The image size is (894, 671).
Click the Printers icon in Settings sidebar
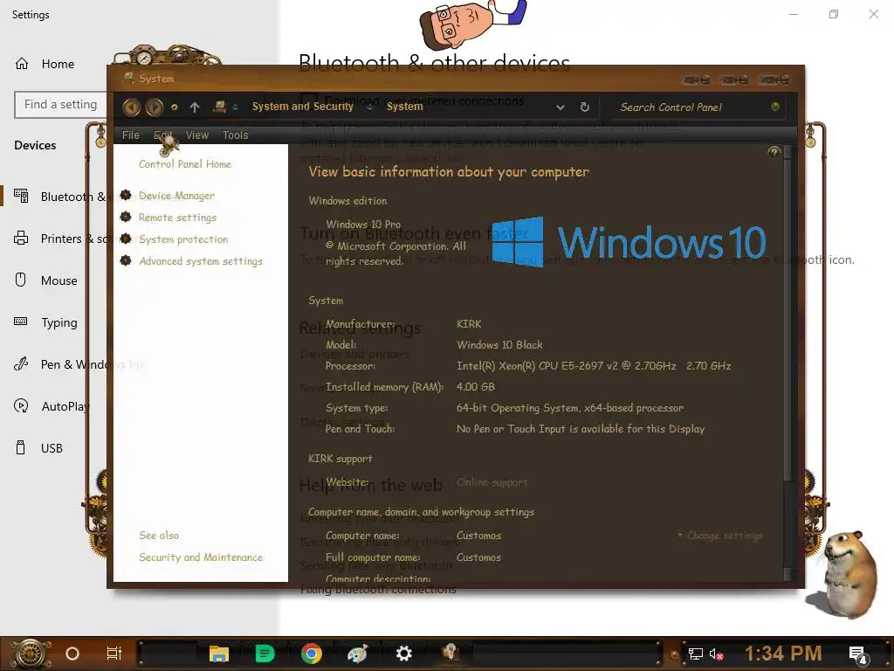[21, 238]
